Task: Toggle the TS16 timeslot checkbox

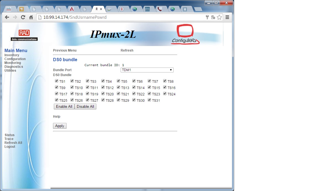Action: click(165, 87)
